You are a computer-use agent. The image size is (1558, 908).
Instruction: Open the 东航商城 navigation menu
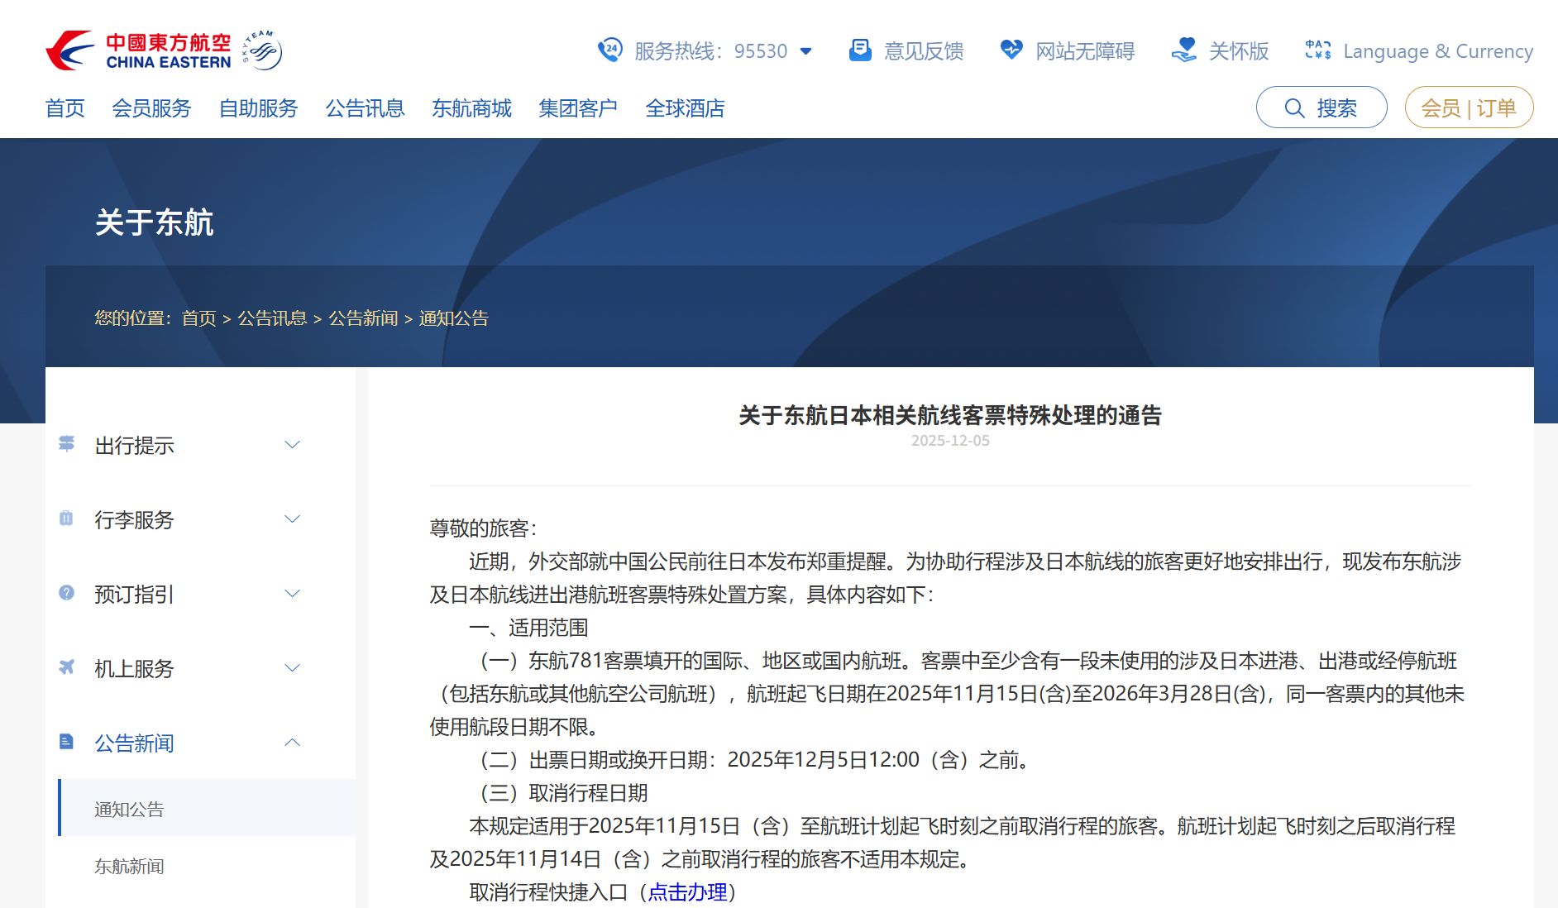pyautogui.click(x=471, y=108)
